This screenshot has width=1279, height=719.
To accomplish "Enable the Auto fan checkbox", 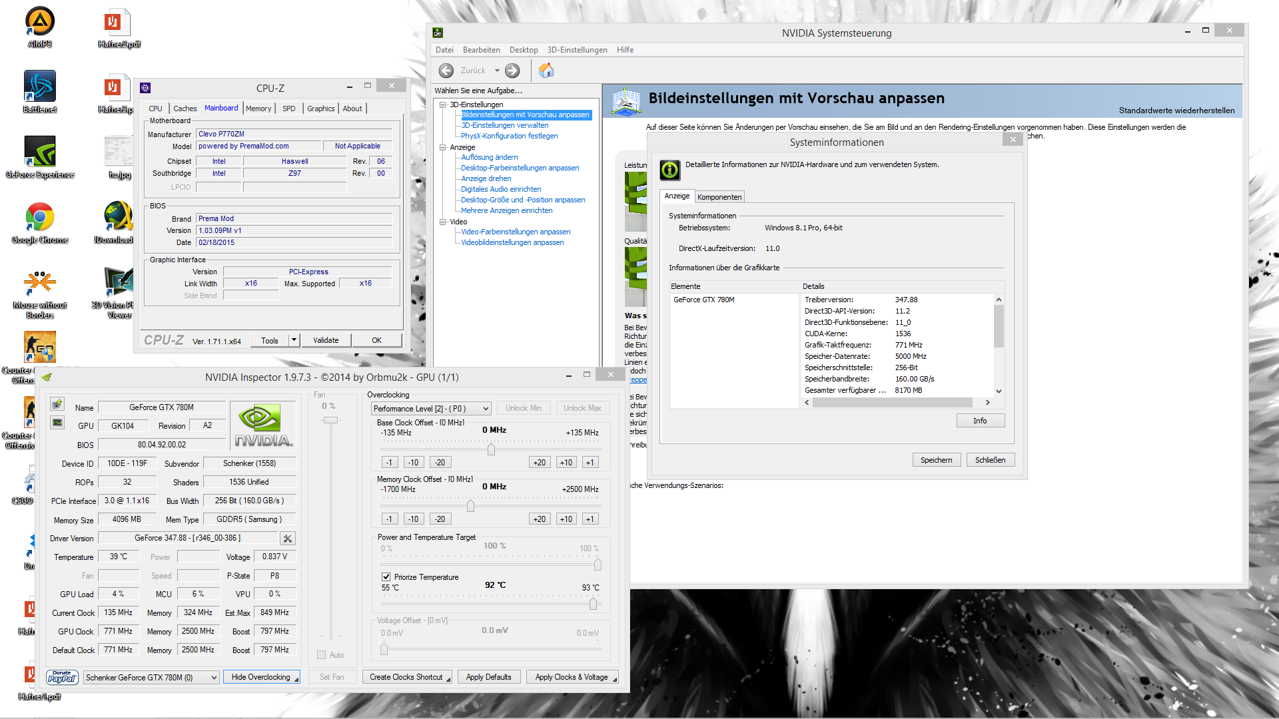I will [x=321, y=655].
